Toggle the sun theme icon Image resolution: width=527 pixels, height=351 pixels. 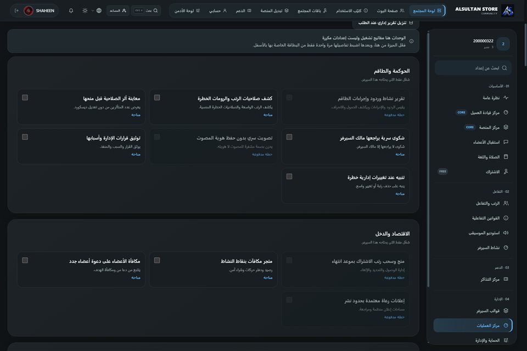coord(85,11)
